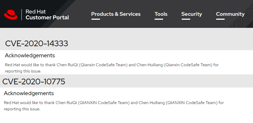Viewport: 253px width, 123px height.
Task: Click the underline bar beneath Tools
Action: tap(159, 19)
